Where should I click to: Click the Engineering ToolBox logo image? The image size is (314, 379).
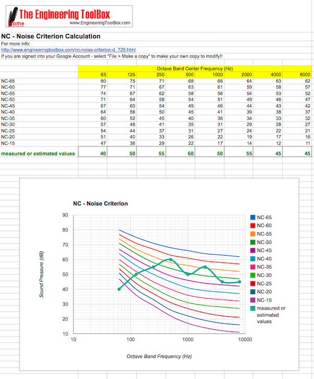click(x=69, y=16)
